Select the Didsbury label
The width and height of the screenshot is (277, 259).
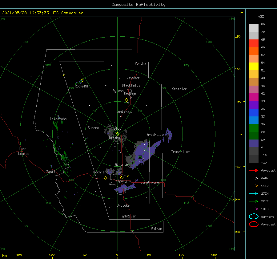point(116,138)
